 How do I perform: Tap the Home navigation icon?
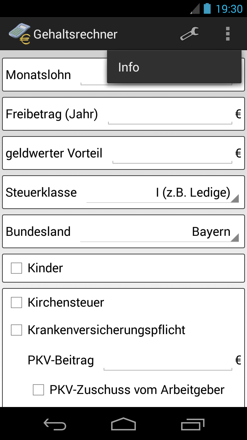(123, 425)
